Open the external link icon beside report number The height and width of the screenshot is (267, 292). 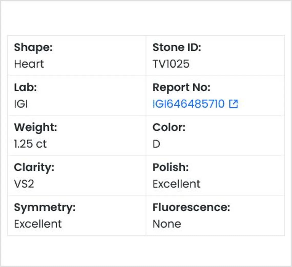[x=234, y=104]
